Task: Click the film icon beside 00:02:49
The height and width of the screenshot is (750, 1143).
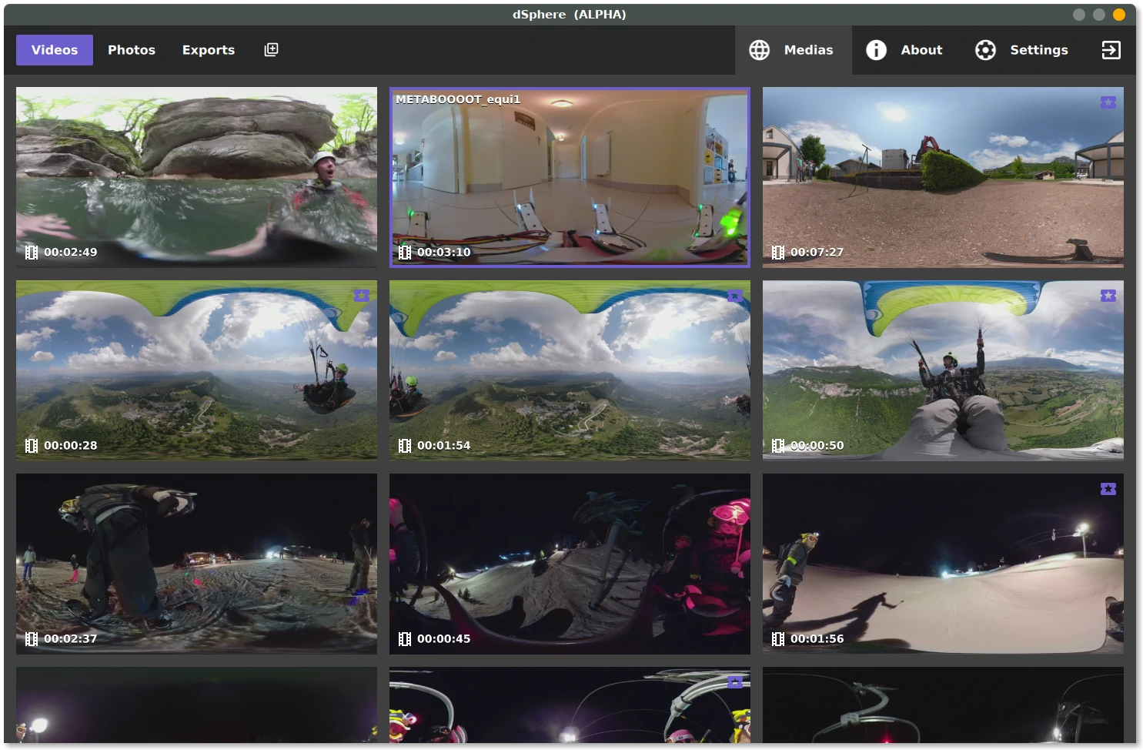Action: [x=32, y=253]
